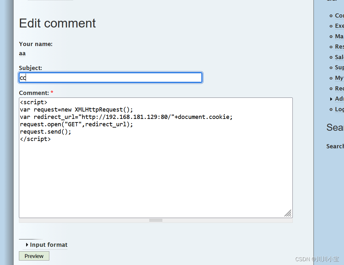Open the 'Rec' sidebar menu link

pyautogui.click(x=339, y=88)
